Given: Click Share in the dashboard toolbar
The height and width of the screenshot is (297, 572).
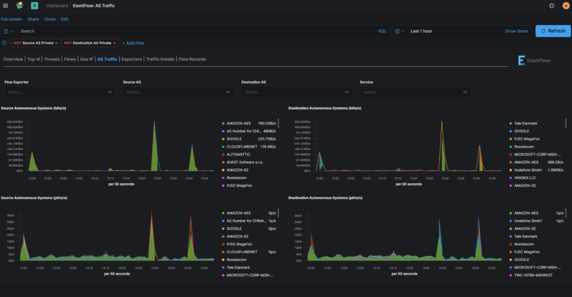Looking at the screenshot, I should coord(33,20).
